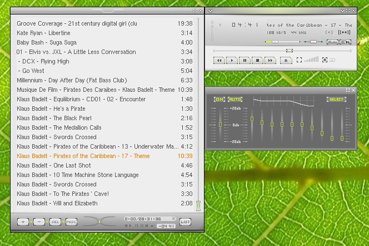This screenshot has height=246, width=369.
Task: Click the OAIDV options strip
Action: pyautogui.click(x=212, y=31)
